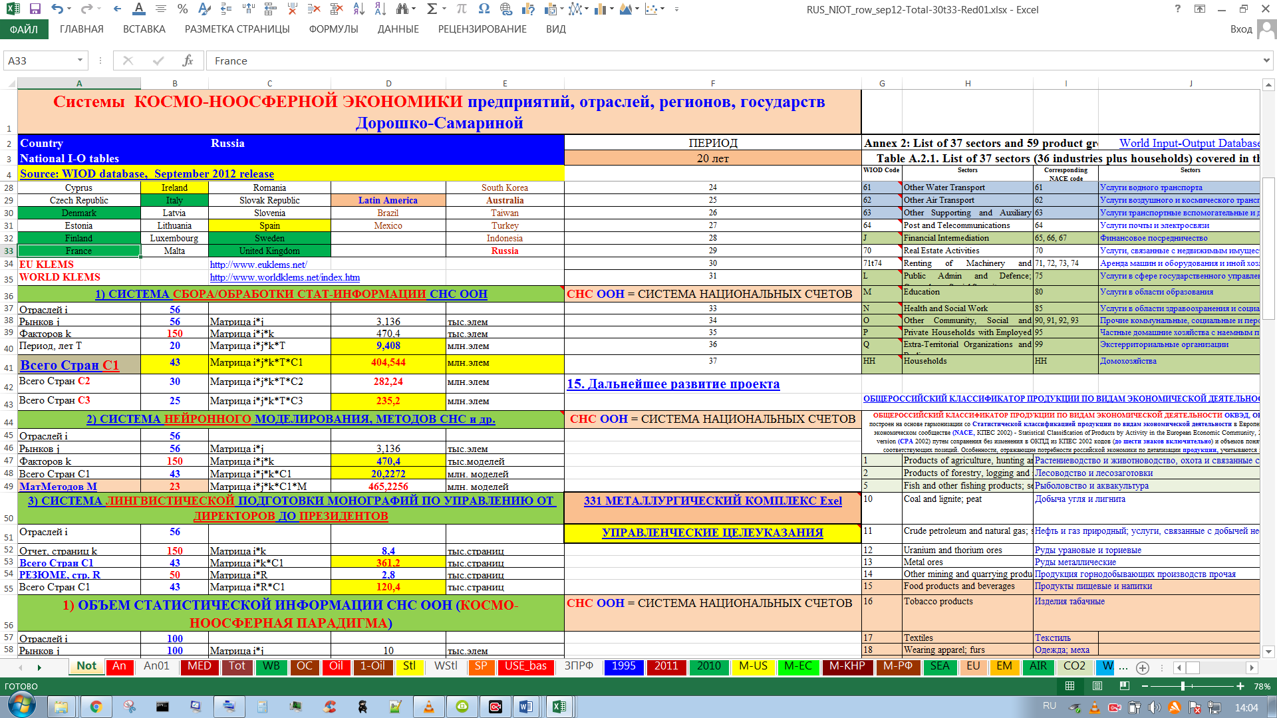1277x718 pixels.
Task: Click the Undo arrow icon
Action: point(57,9)
